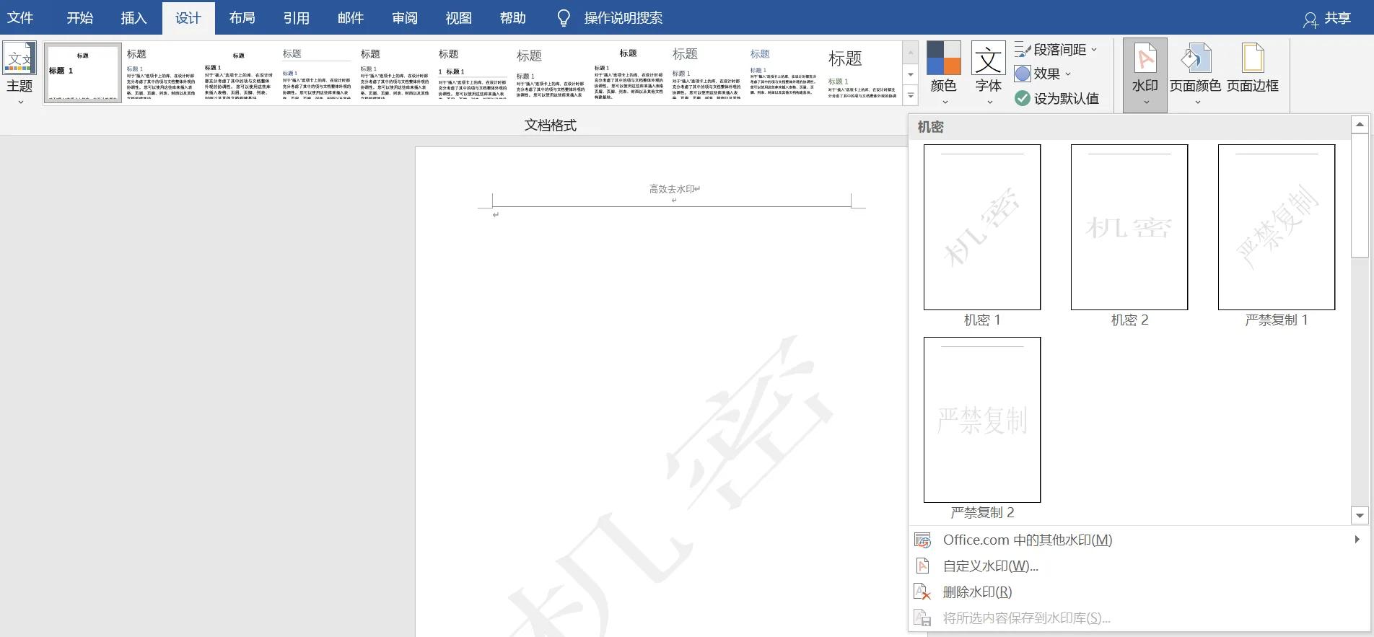Click the lightbulb tell-me icon

(x=564, y=18)
